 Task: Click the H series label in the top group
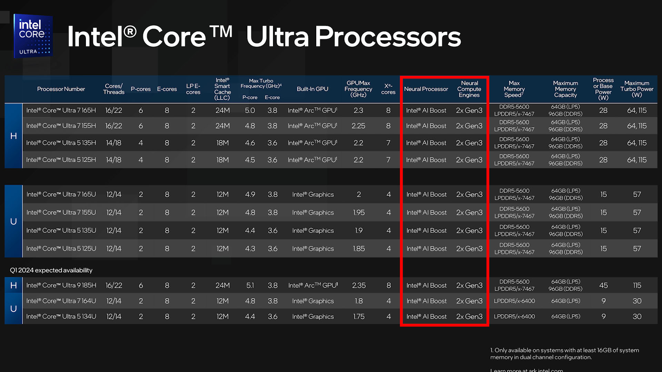(13, 136)
